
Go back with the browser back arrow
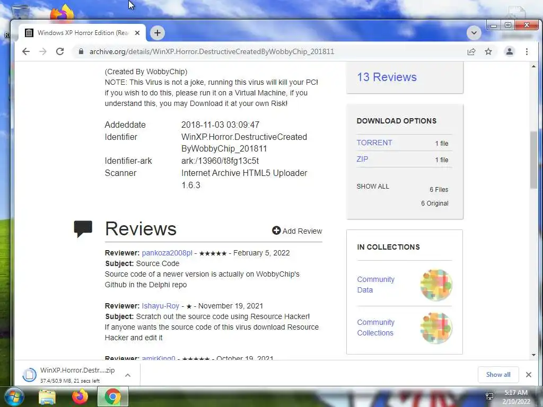[26, 51]
